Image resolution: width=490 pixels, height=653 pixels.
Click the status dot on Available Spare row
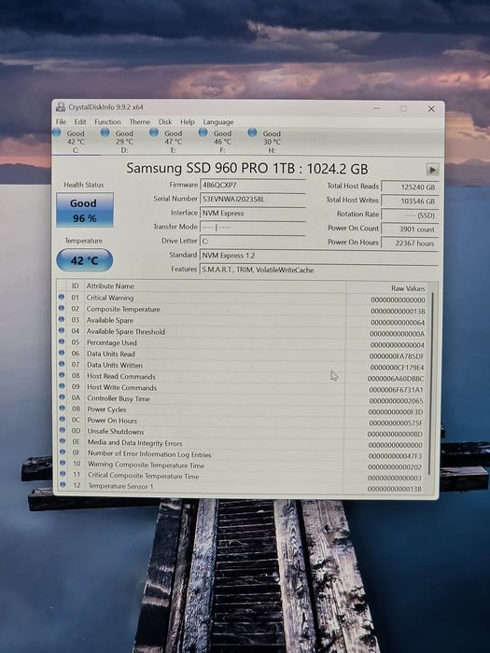62,319
